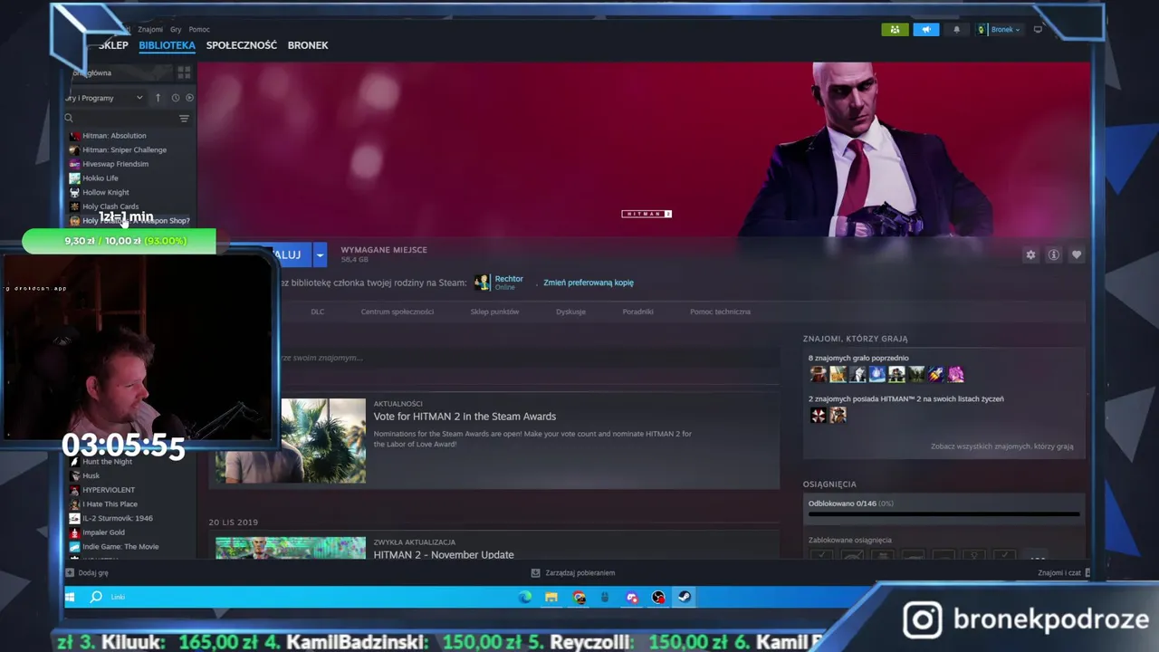Open Centrum społeczności tab

(398, 312)
